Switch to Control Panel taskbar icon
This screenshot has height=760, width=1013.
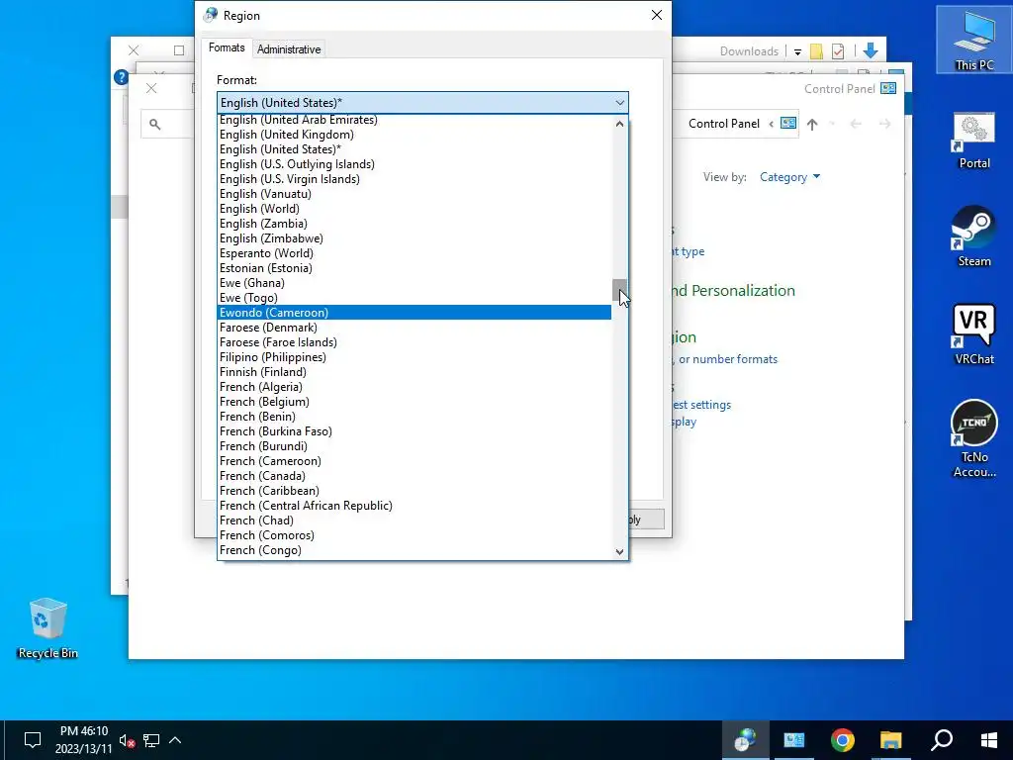(794, 740)
